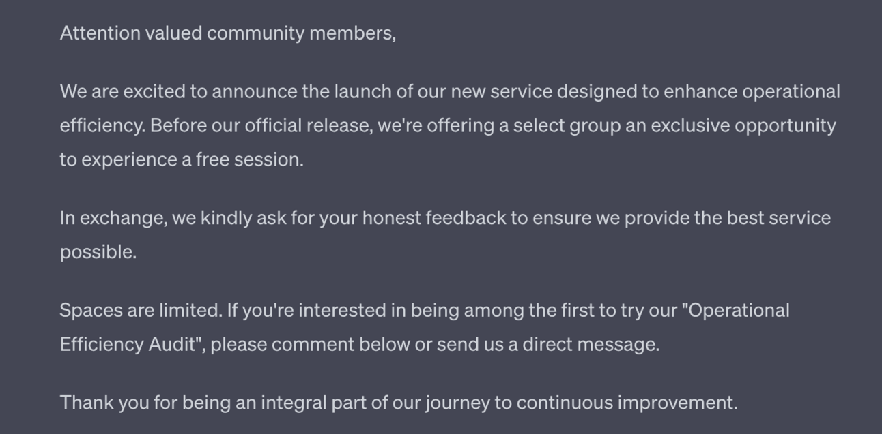
Task: Click the phrase "In exchange"
Action: click(x=111, y=219)
